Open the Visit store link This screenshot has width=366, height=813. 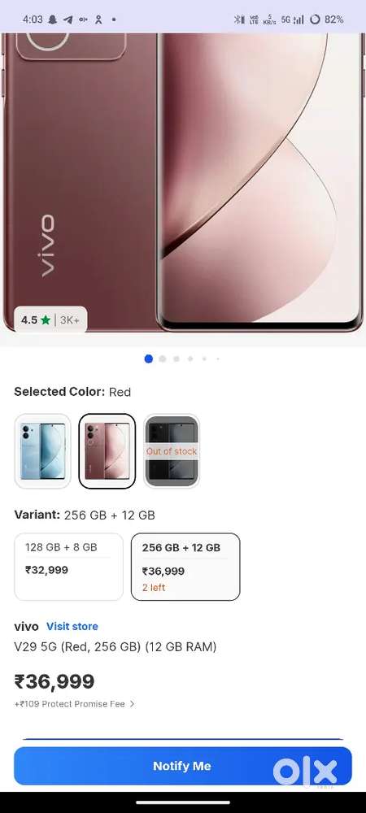tap(72, 626)
